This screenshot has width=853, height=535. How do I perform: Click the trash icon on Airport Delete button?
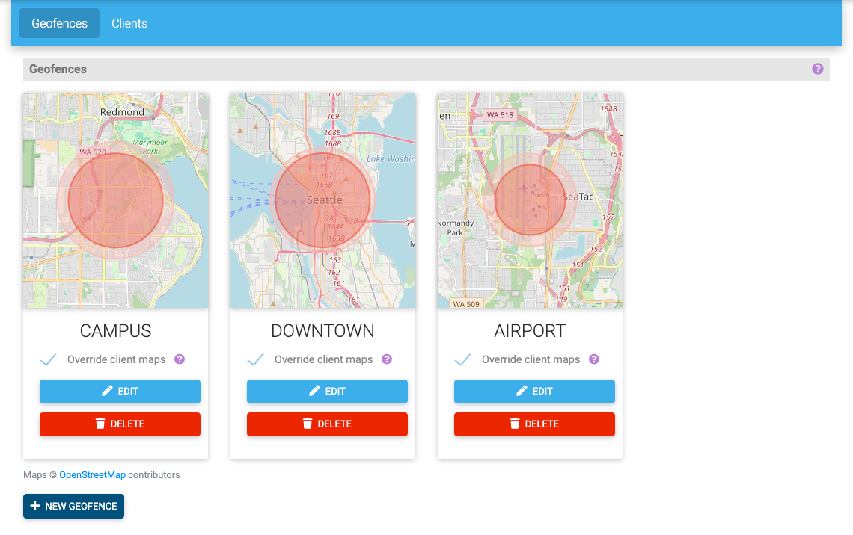click(515, 424)
